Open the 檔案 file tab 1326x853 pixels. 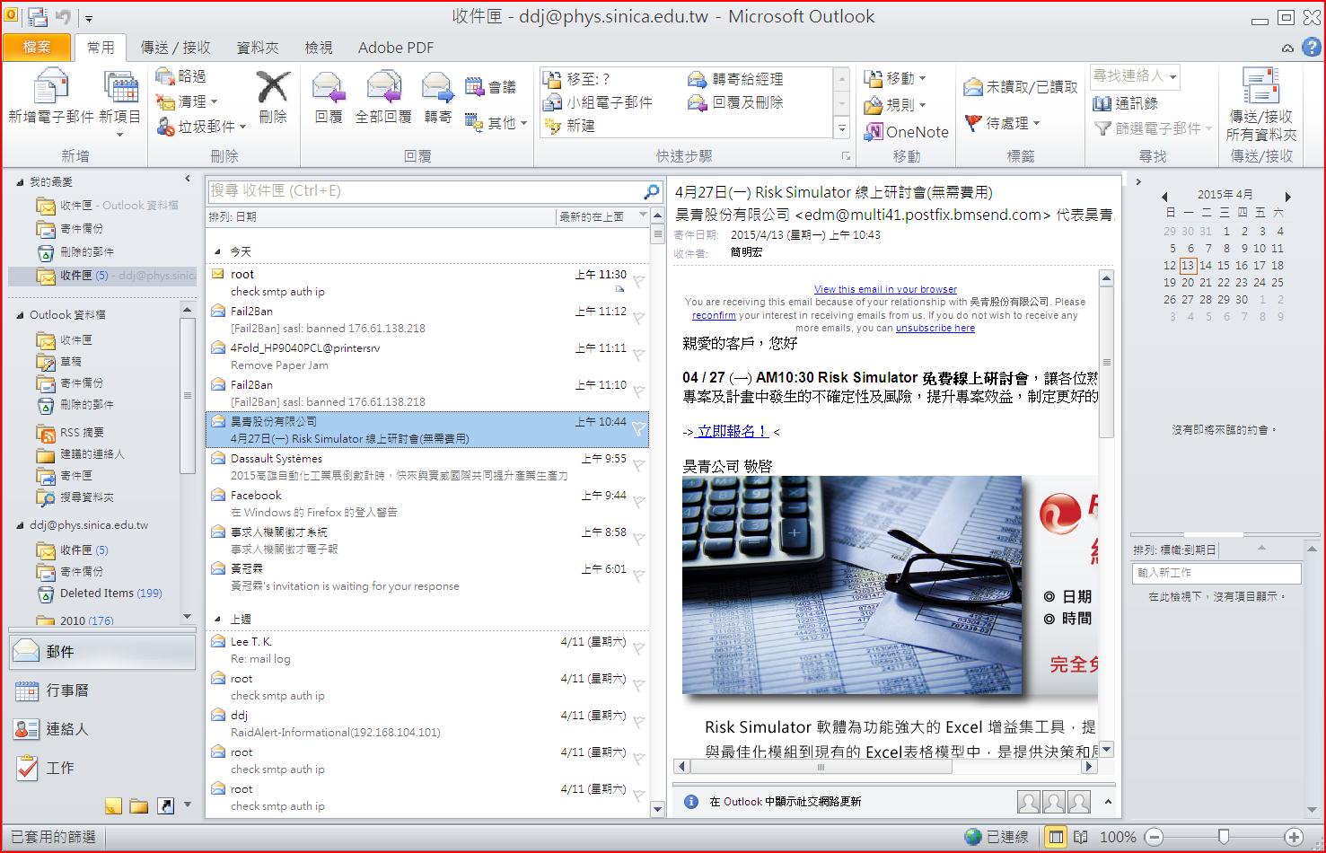pyautogui.click(x=37, y=48)
